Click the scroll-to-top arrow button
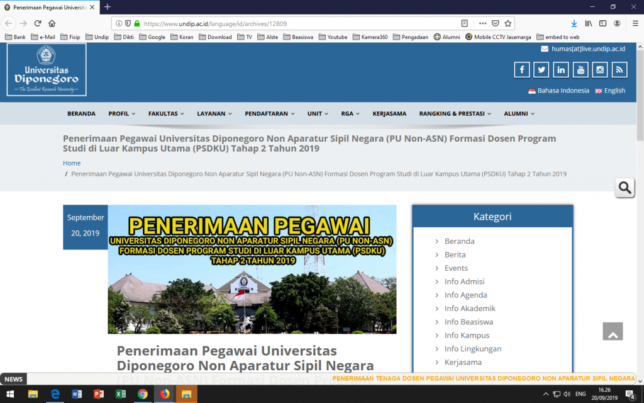 [x=613, y=332]
